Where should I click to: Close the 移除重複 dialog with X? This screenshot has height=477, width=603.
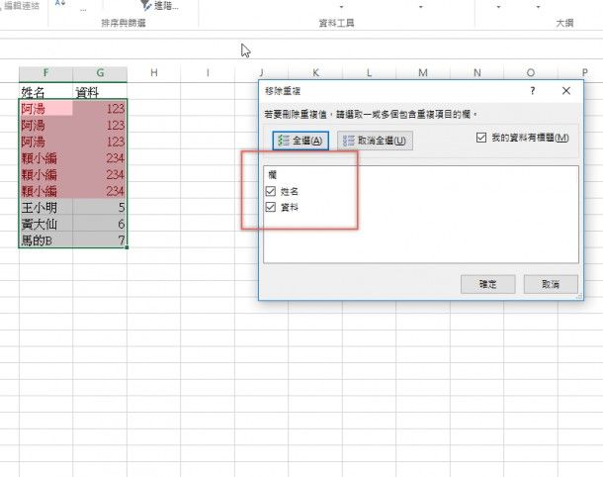(x=566, y=91)
